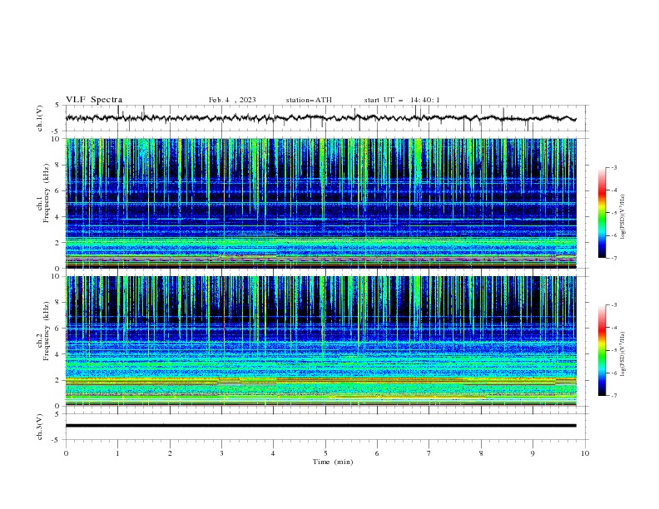This screenshot has width=659, height=509.
Task: Click the "-5" label on the lower color bar
Action: 613,350
